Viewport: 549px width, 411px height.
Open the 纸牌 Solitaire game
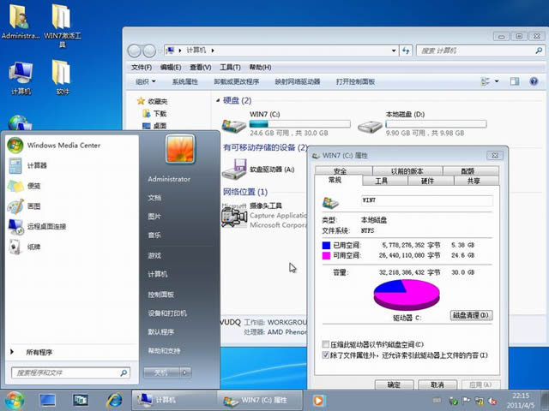pyautogui.click(x=34, y=247)
